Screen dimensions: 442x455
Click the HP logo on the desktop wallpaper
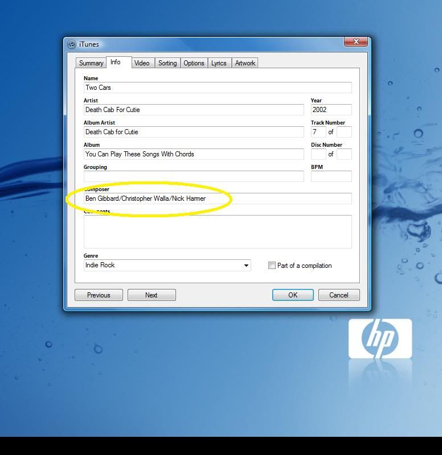coord(380,338)
